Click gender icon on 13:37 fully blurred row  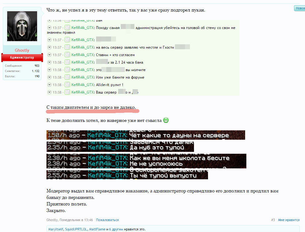coord(67,40)
